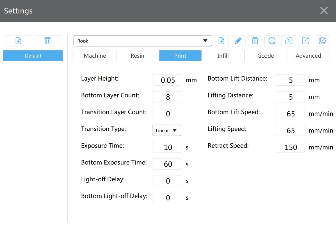Rename profile with the pencil edit icon

238,41
